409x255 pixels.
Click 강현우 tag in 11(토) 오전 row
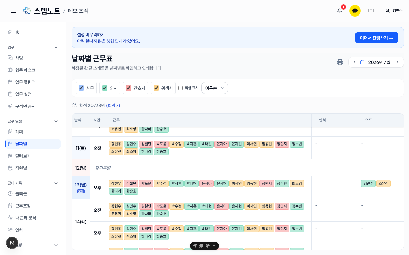coord(116,144)
